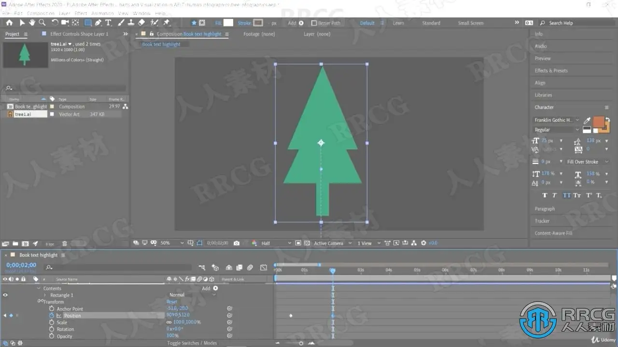Select the Pen tool

point(98,23)
